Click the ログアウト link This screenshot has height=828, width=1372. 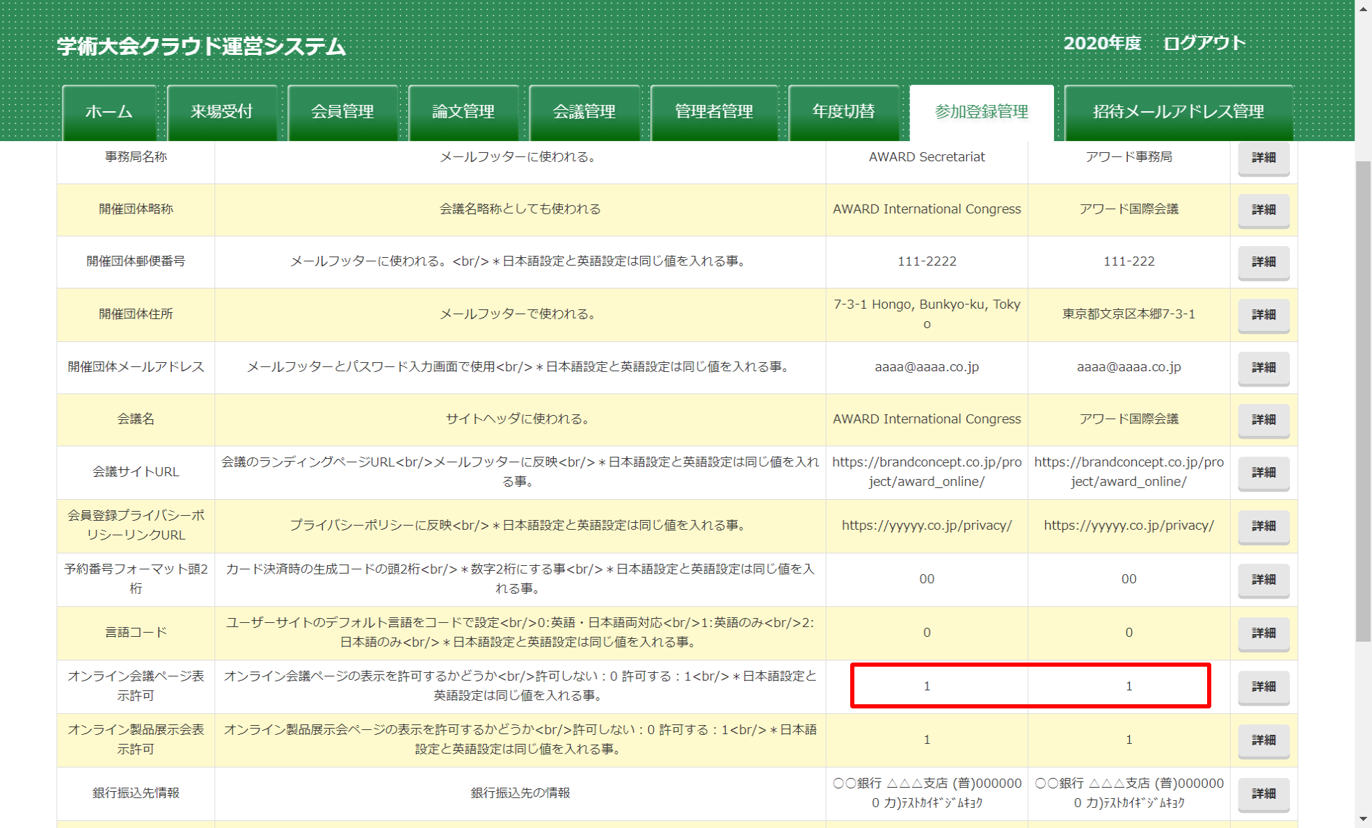pyautogui.click(x=1204, y=43)
